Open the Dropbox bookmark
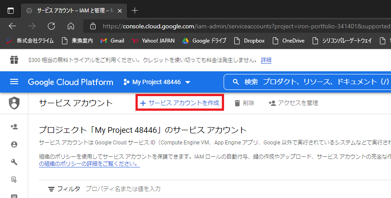Image resolution: width=391 pixels, height=198 pixels. [249, 41]
